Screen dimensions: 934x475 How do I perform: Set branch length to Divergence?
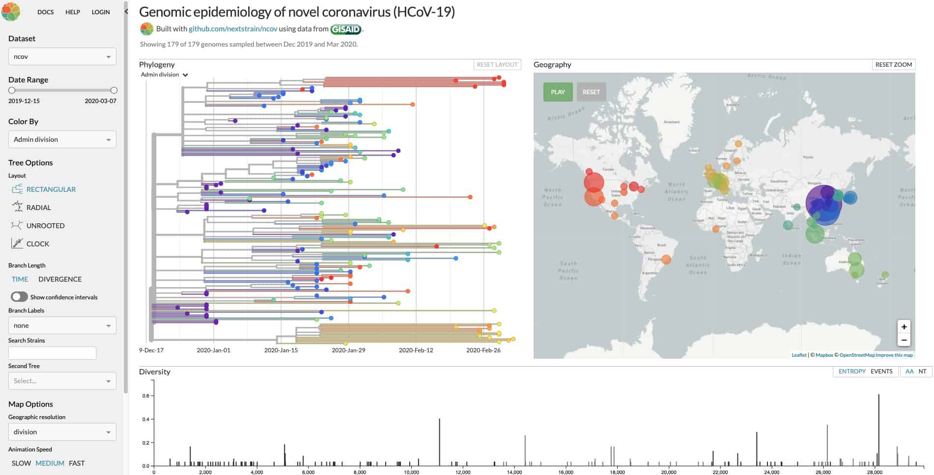60,279
